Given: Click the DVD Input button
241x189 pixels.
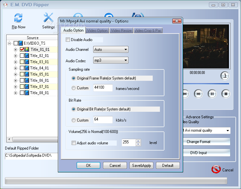Looking at the screenshot, I should [x=207, y=153].
